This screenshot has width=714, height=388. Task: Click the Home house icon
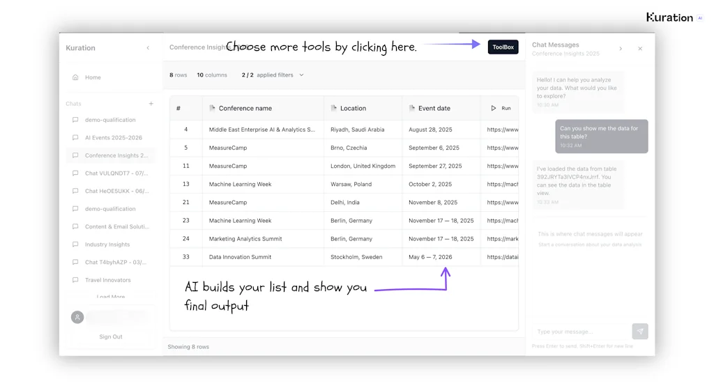75,77
